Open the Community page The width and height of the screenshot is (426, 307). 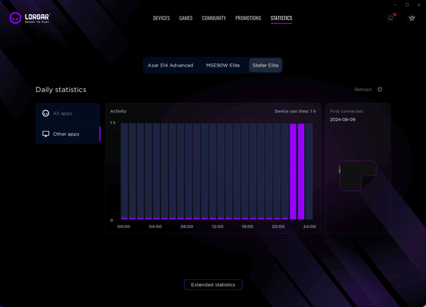(x=214, y=18)
